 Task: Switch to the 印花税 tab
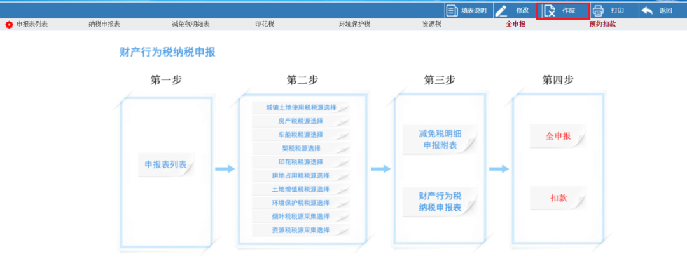point(265,25)
